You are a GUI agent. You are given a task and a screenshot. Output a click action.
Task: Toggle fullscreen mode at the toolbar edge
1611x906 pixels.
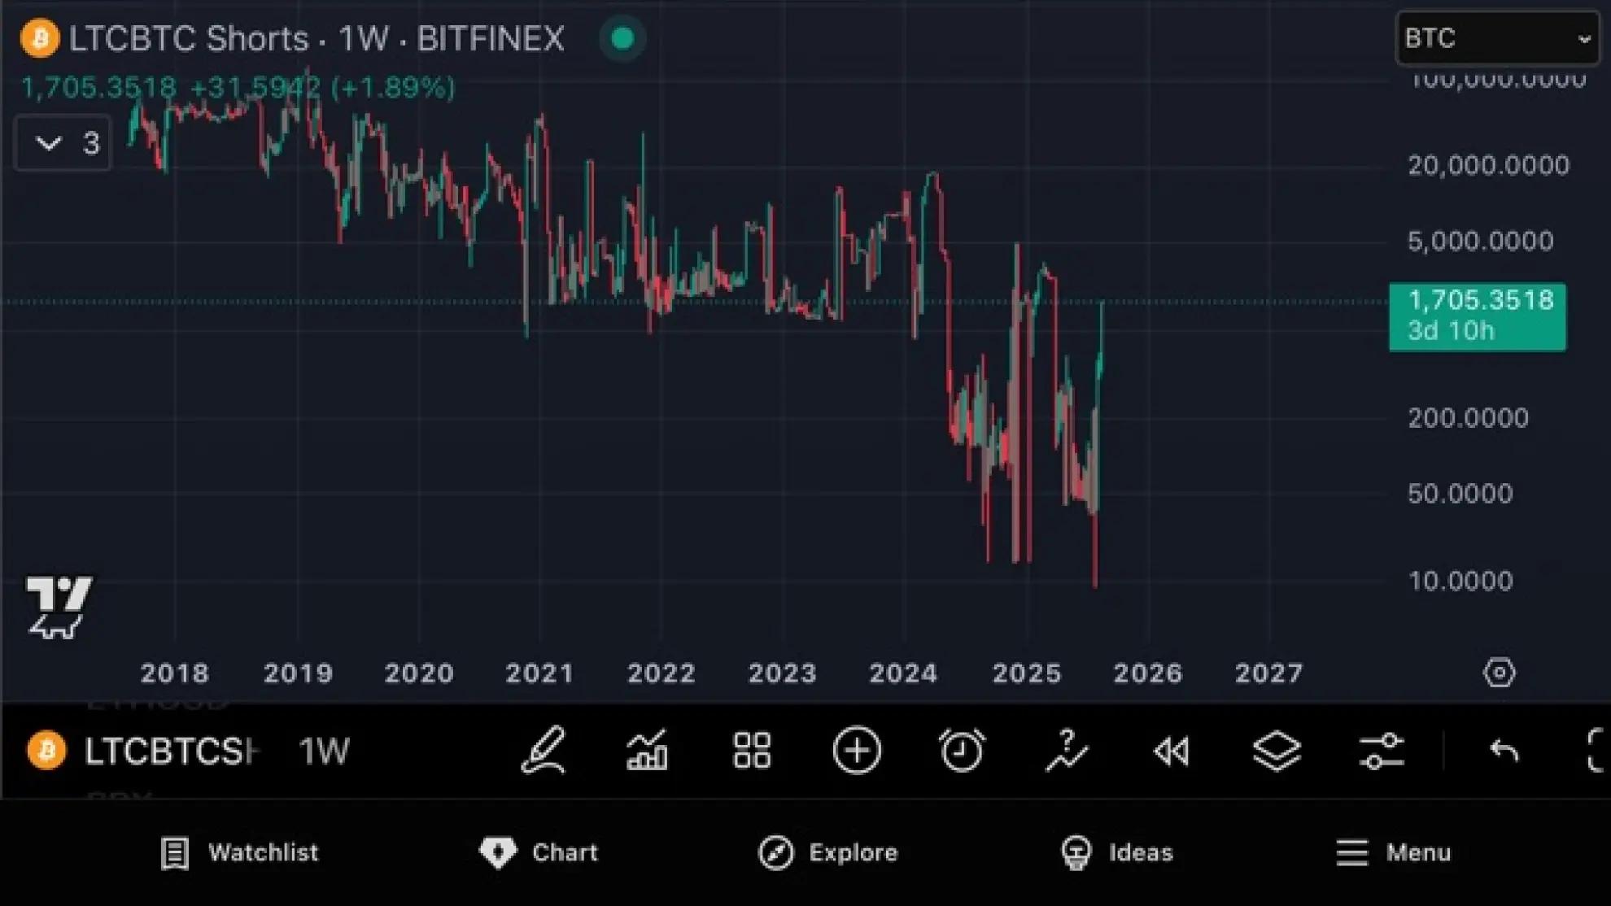[x=1596, y=750]
